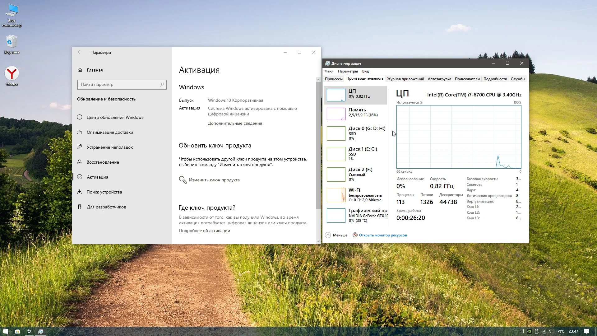Click Delivery Optimization icon in sidebar
Screen dimensions: 597x336
(80, 132)
